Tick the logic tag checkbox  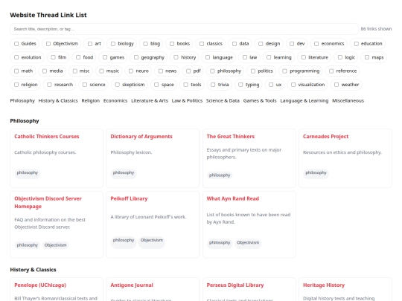click(340, 57)
